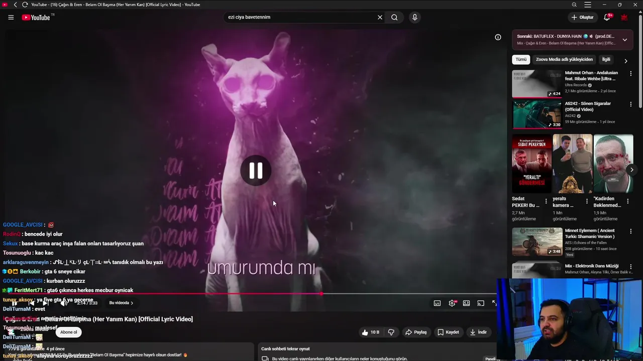643x361 pixels.
Task: Select the Tümü filter chip
Action: coord(521,59)
